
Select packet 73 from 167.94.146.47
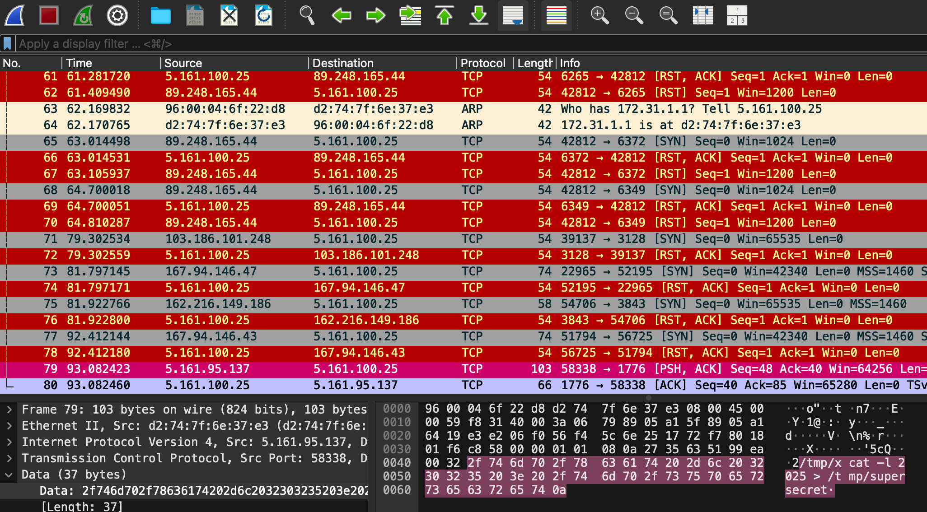coord(463,271)
